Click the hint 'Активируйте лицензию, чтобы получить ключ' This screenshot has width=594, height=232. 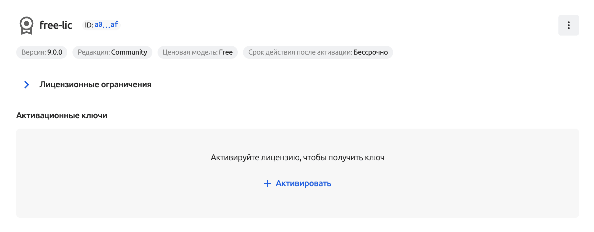[298, 158]
